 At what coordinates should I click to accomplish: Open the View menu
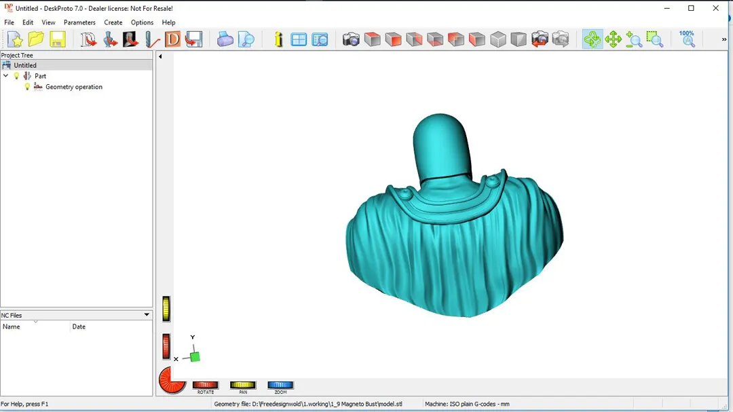[x=48, y=22]
